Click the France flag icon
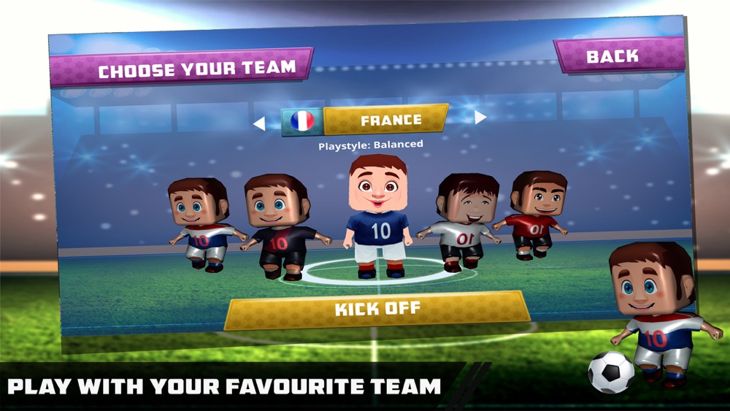730x411 pixels. point(302,121)
